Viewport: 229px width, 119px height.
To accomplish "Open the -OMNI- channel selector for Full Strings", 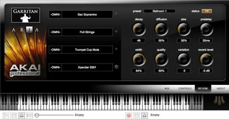I will pyautogui.click(x=55, y=32).
